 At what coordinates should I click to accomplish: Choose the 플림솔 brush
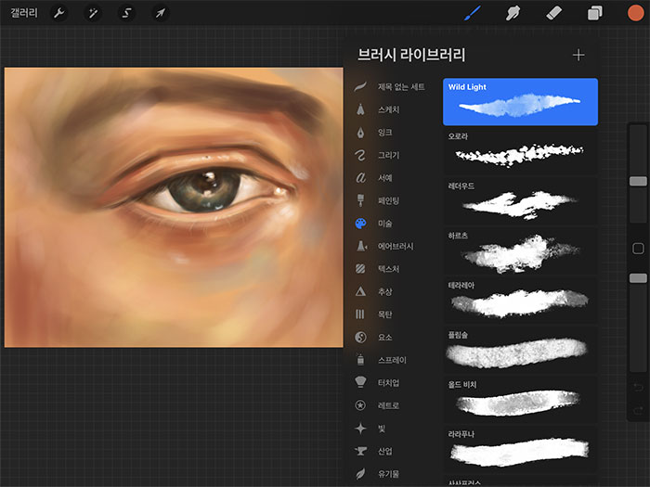click(x=520, y=350)
